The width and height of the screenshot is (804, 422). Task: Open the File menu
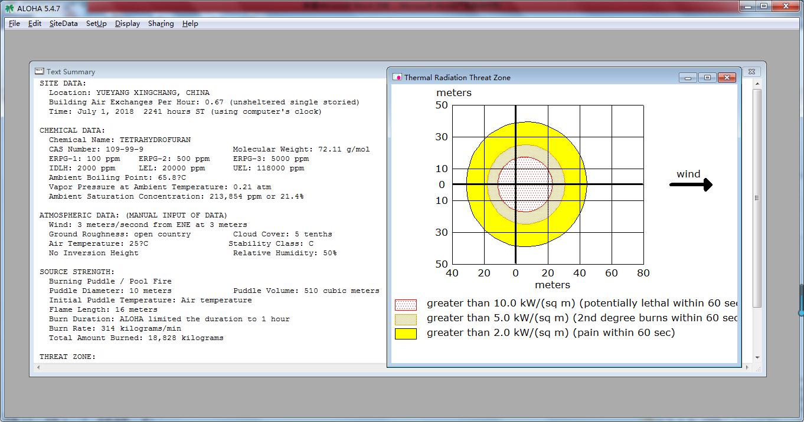pos(14,24)
